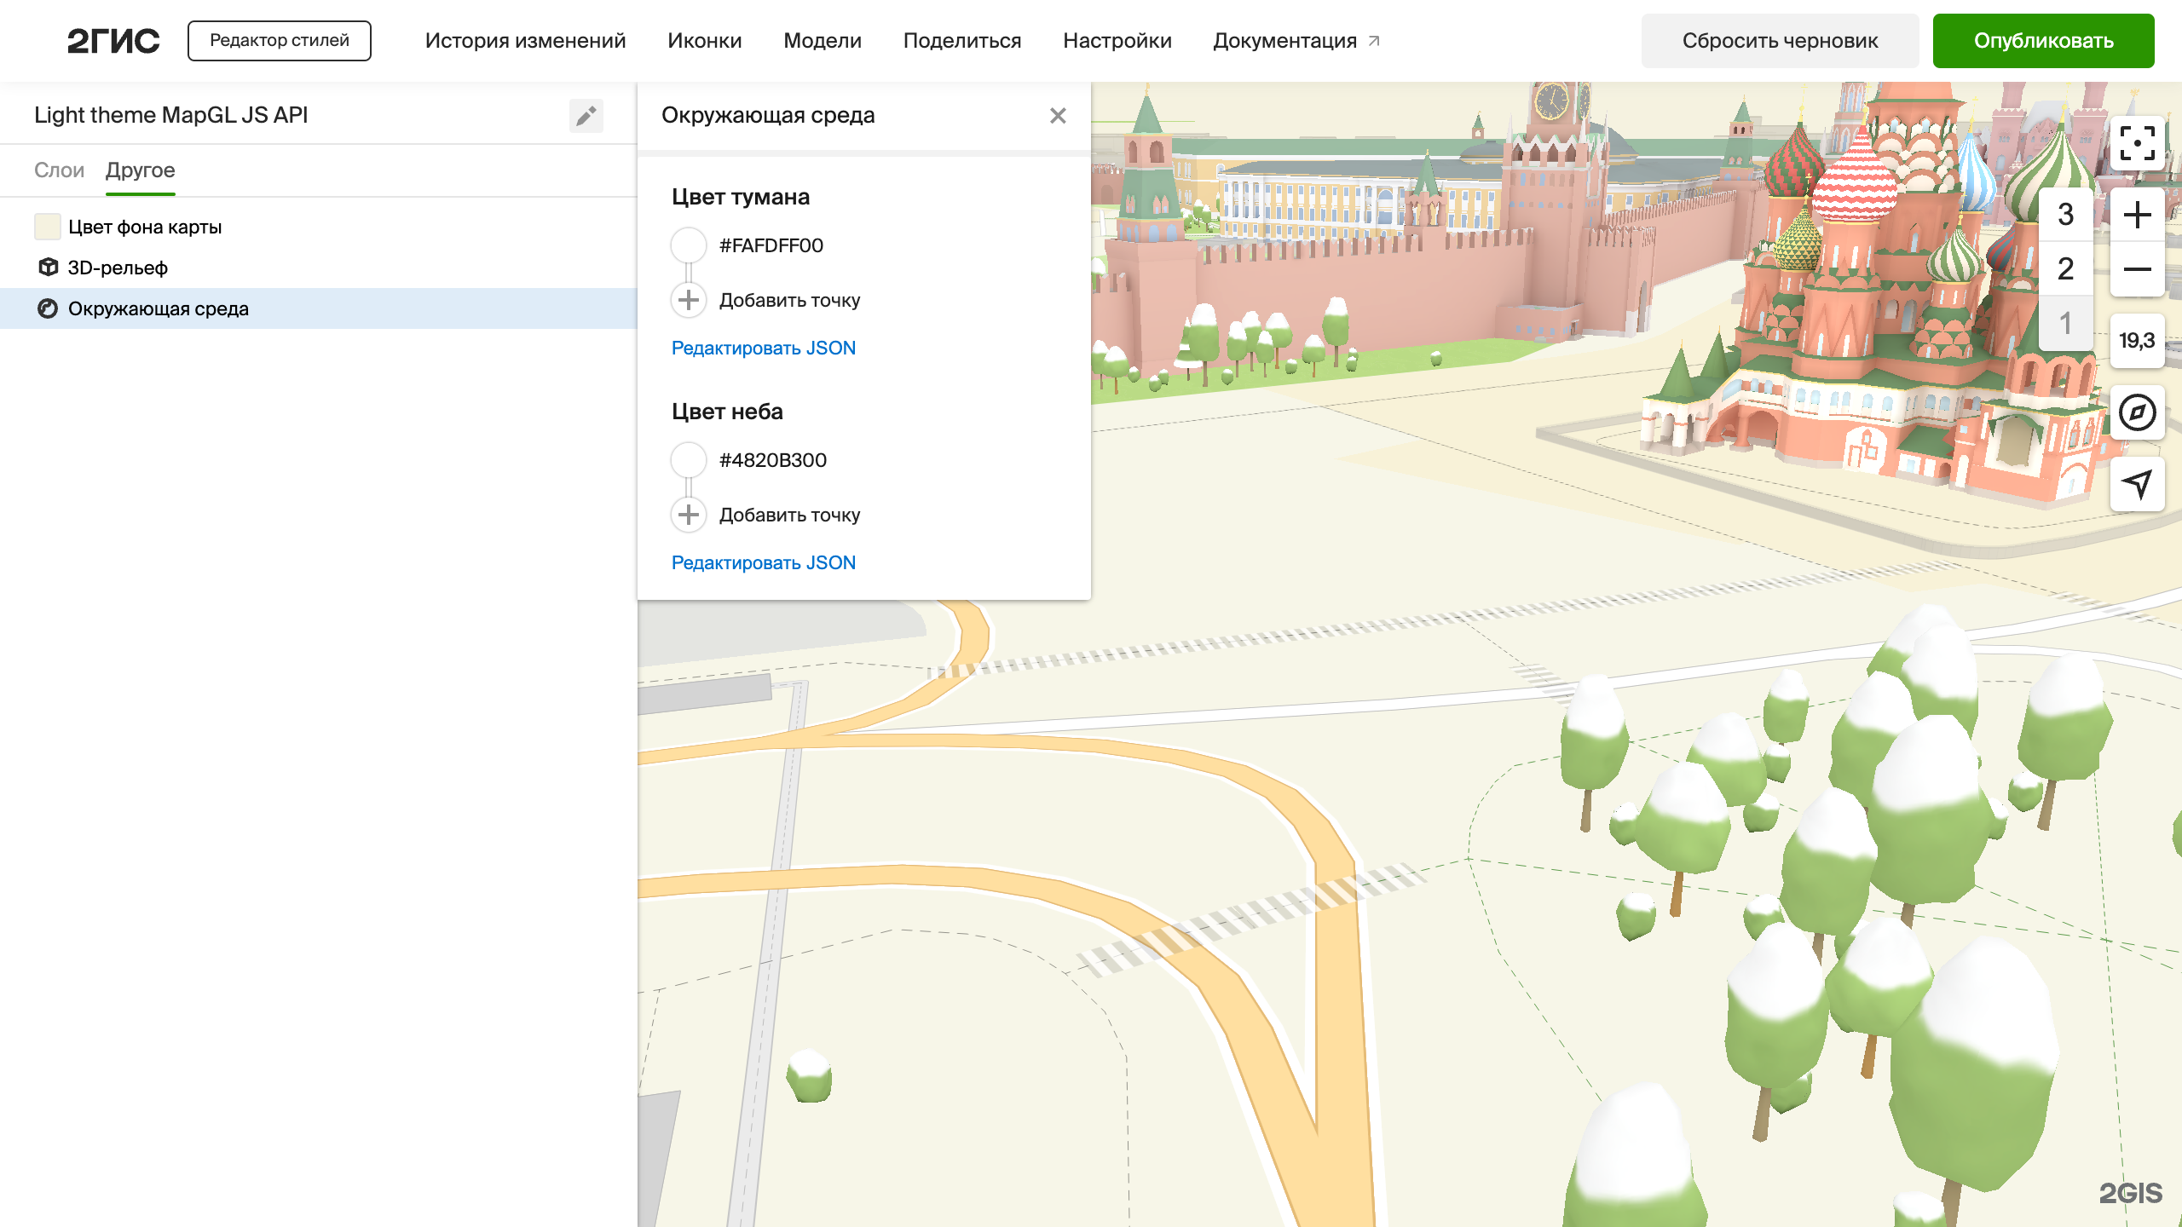This screenshot has width=2182, height=1227.
Task: Open Редактировать JSON for fog color
Action: click(763, 348)
